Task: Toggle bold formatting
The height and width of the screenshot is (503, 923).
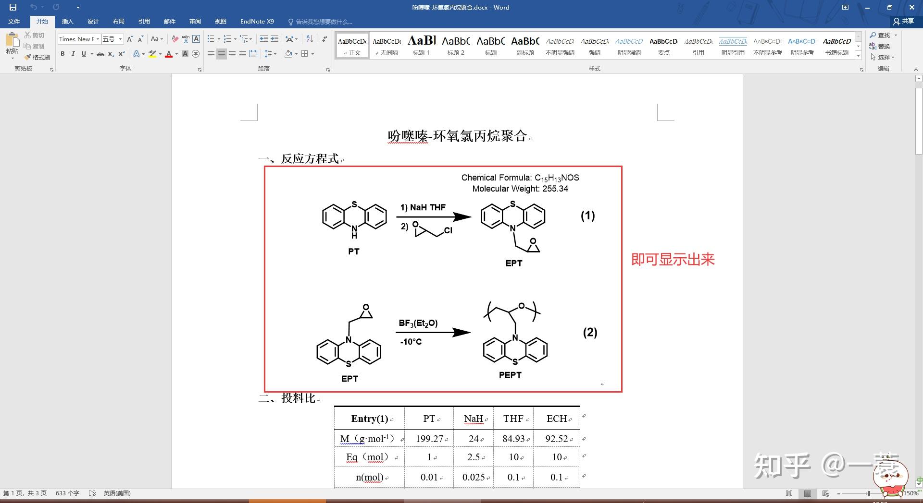Action: click(x=62, y=54)
